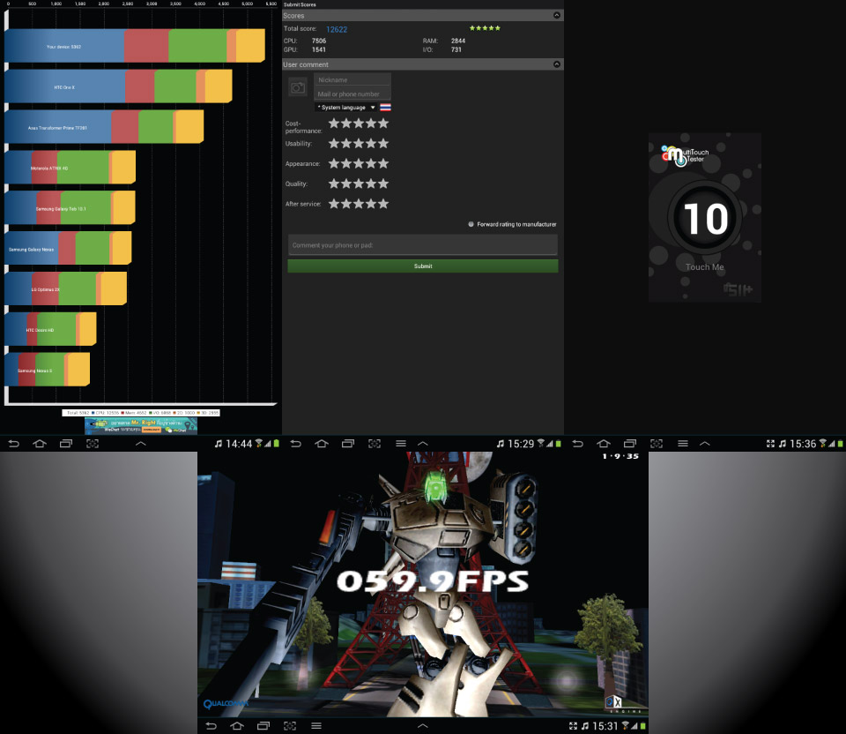846x734 pixels.
Task: Select the Samsung Galaxy Tab 10.1 chart bar
Action: 70,208
